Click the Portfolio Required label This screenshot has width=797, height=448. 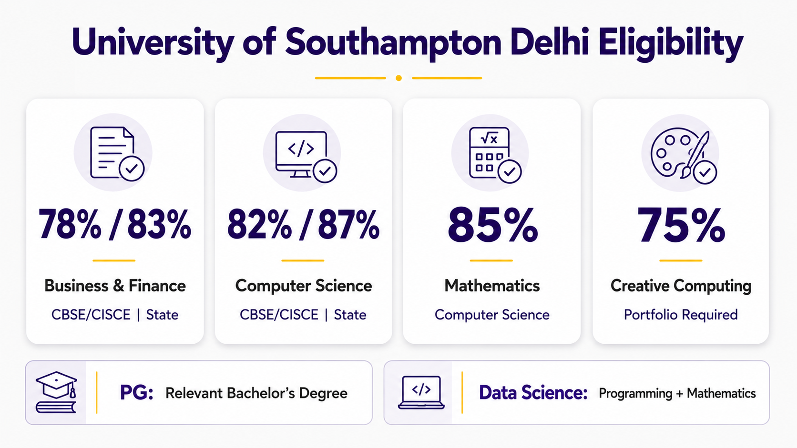[x=681, y=315]
